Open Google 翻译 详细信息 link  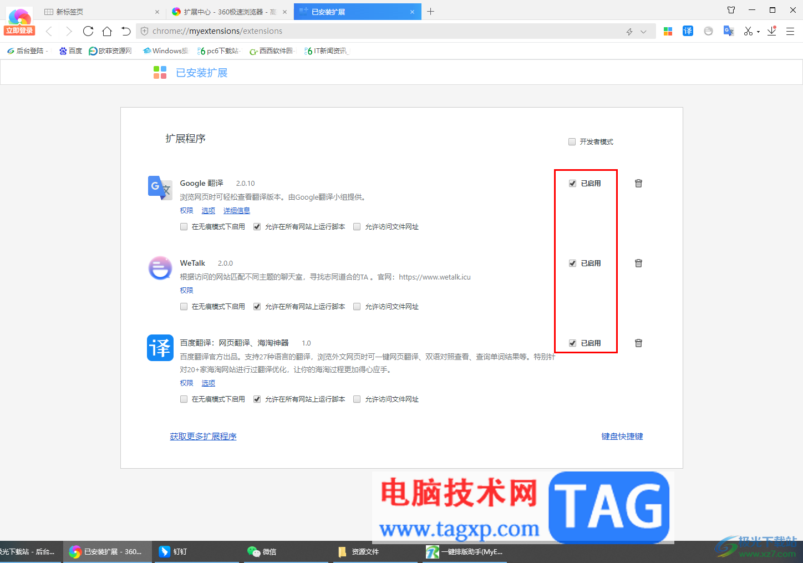[x=237, y=211]
